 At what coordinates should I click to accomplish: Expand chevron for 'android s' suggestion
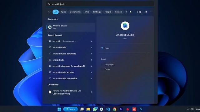[x=92, y=41]
